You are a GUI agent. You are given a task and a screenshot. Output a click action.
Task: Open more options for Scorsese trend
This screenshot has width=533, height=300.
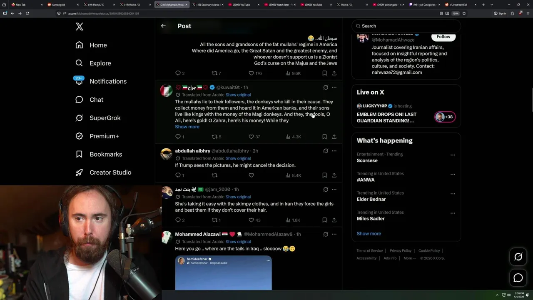[x=453, y=155]
